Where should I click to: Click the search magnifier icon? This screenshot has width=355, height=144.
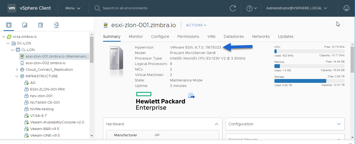(x=97, y=8)
